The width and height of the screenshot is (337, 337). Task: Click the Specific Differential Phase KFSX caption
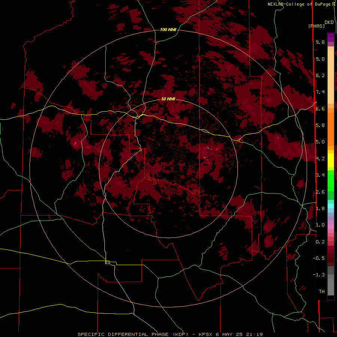(x=170, y=334)
